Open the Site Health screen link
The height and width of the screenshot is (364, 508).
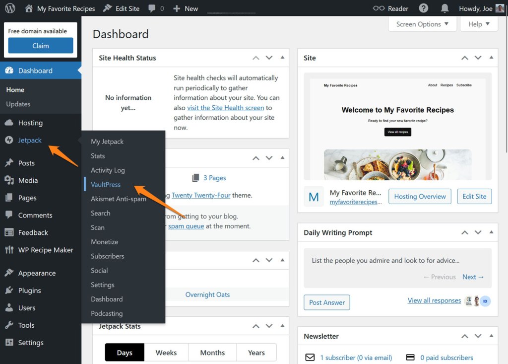pos(226,108)
